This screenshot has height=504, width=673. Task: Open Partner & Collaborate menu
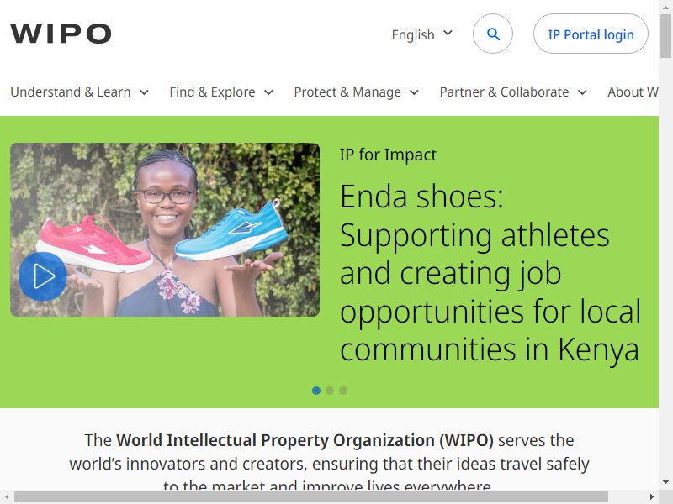point(513,92)
